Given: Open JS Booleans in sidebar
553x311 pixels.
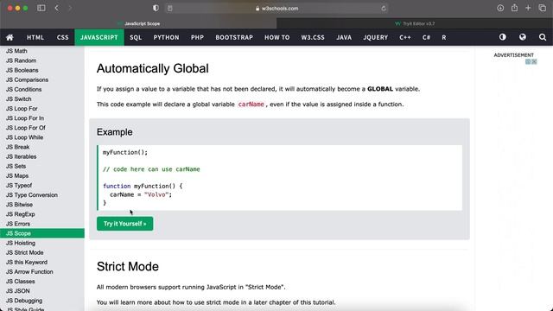Looking at the screenshot, I should coord(42,70).
